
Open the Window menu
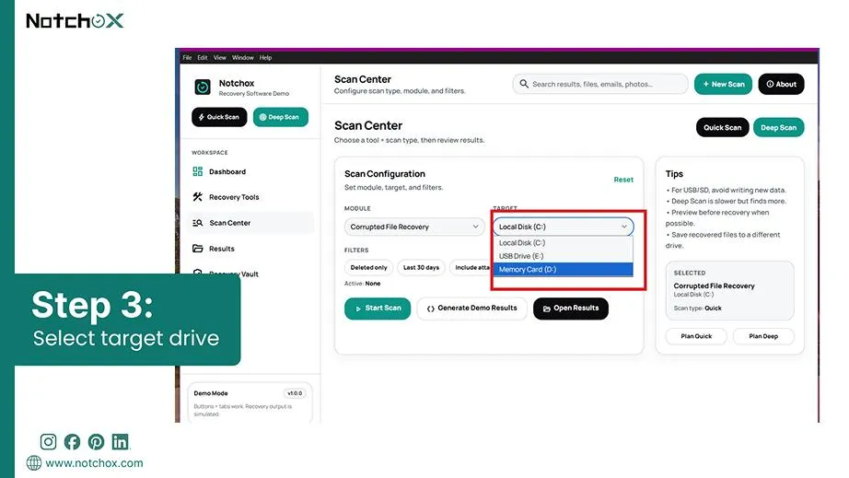[242, 57]
